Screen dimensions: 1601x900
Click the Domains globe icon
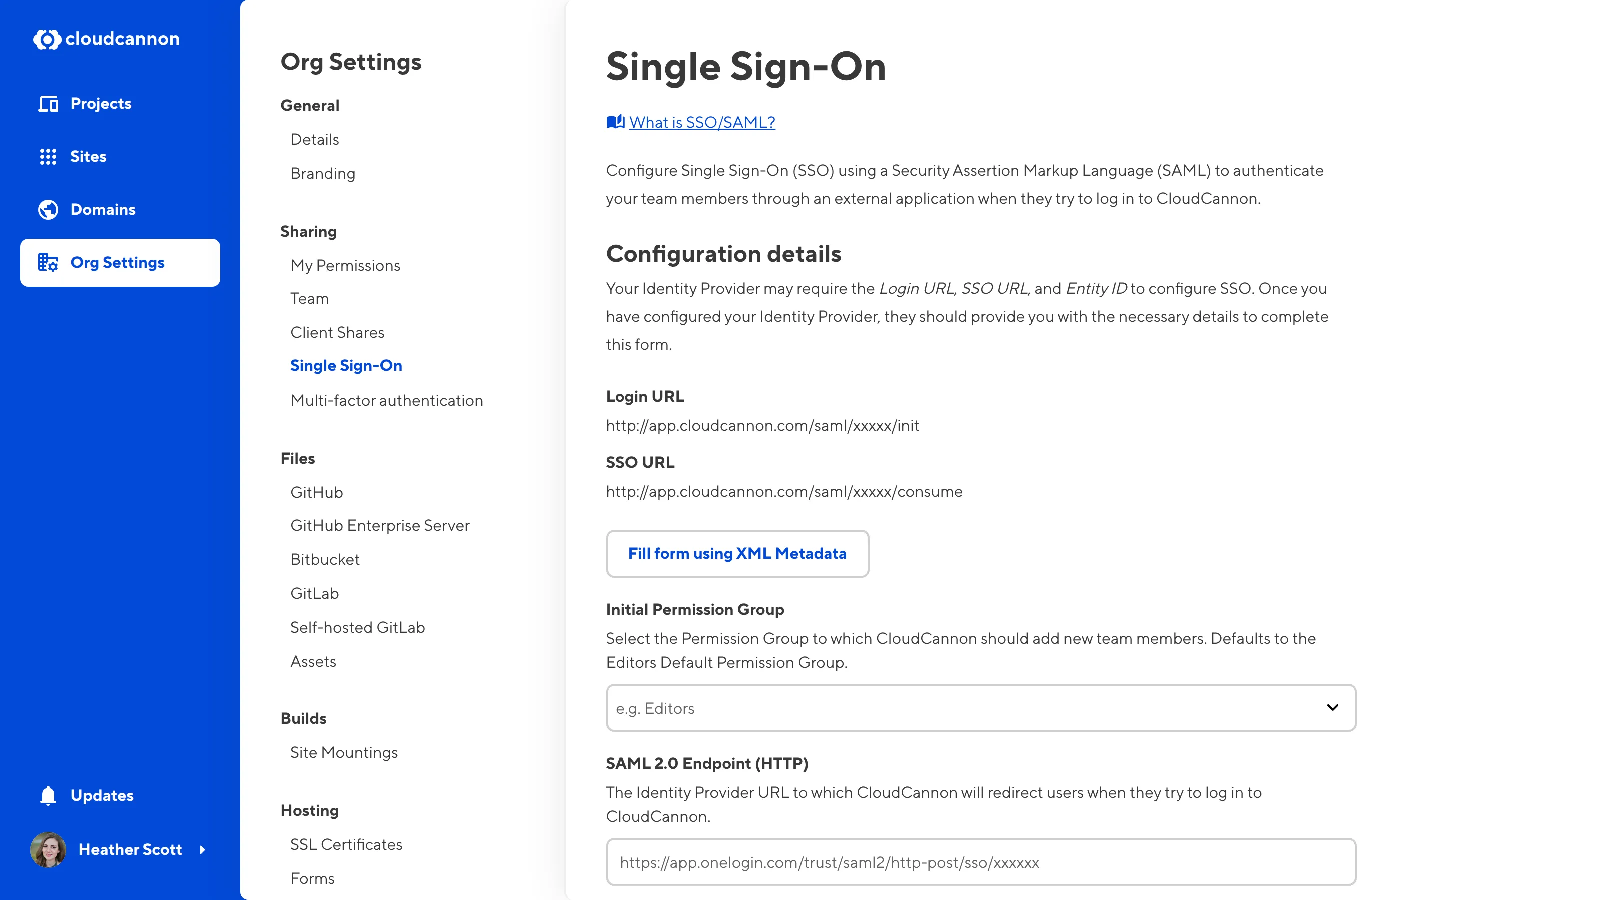point(48,210)
